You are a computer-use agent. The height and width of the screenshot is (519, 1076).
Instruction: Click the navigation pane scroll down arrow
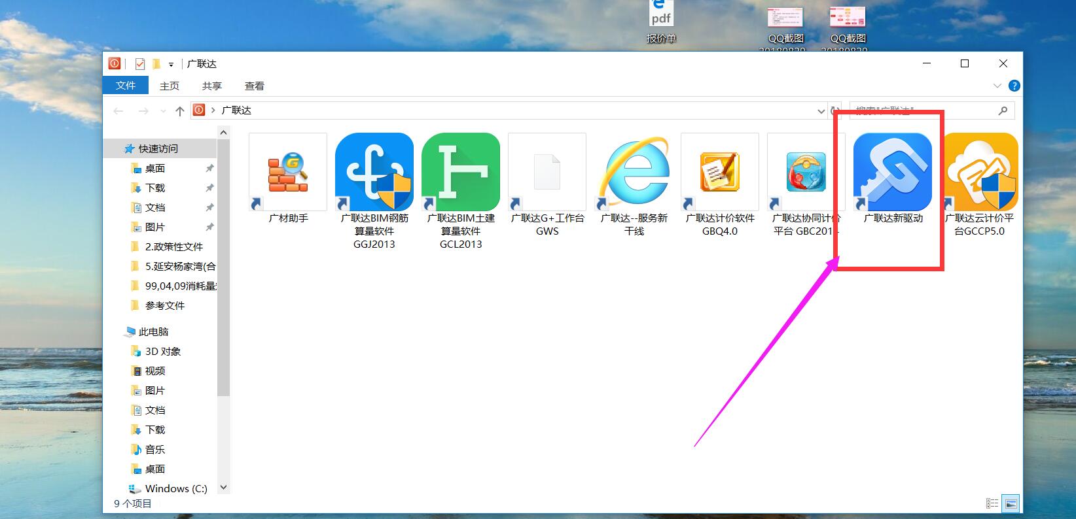[223, 488]
